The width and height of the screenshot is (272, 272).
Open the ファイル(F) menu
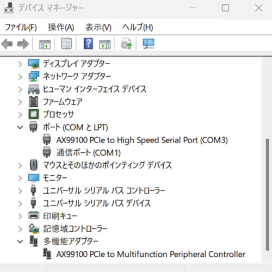(21, 27)
